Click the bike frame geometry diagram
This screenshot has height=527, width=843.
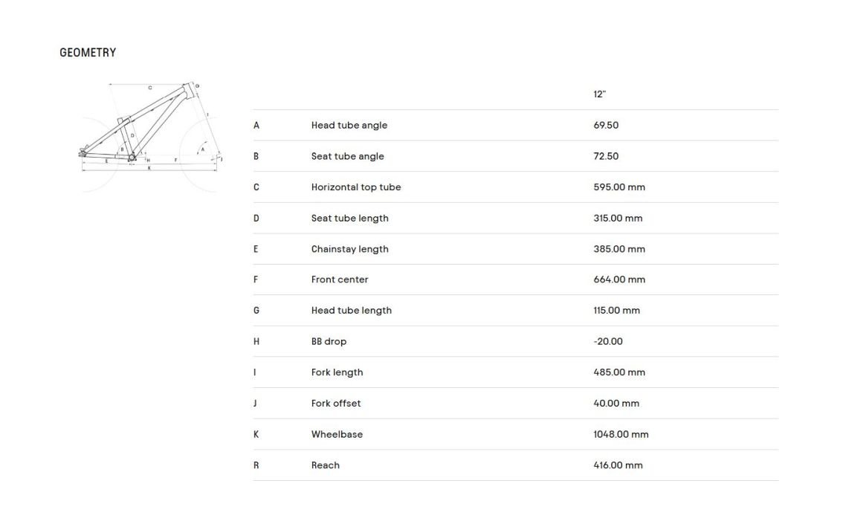151,134
